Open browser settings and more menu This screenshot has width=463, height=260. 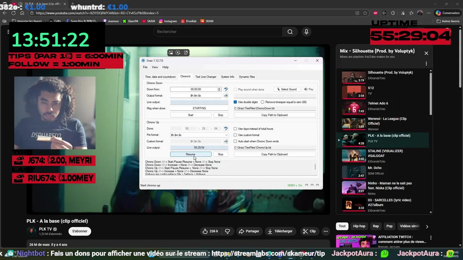point(428,13)
